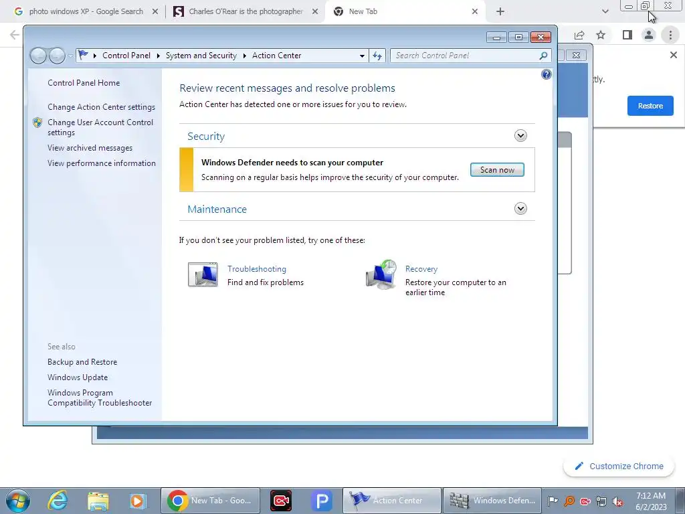Open the Chrome profile avatar icon
685x514 pixels.
[649, 35]
